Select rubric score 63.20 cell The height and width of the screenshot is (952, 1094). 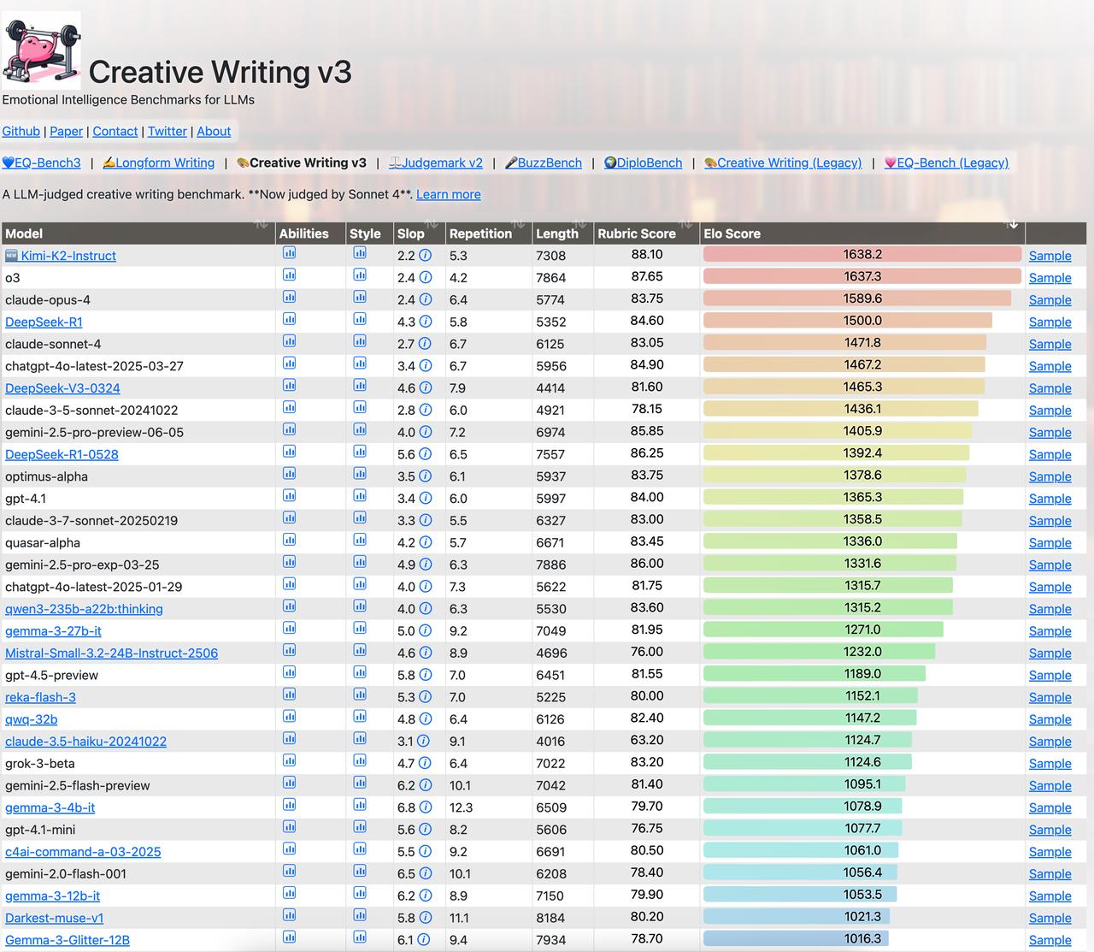point(647,740)
